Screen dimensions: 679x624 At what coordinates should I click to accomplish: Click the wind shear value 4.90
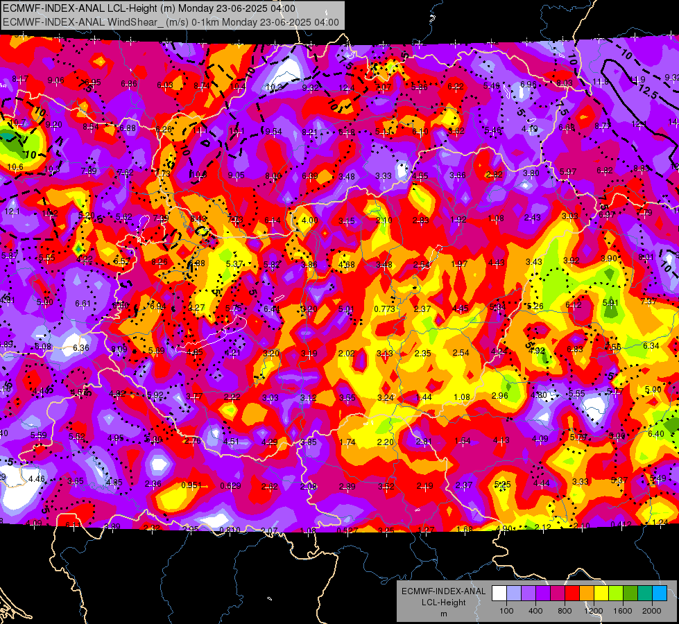click(504, 529)
